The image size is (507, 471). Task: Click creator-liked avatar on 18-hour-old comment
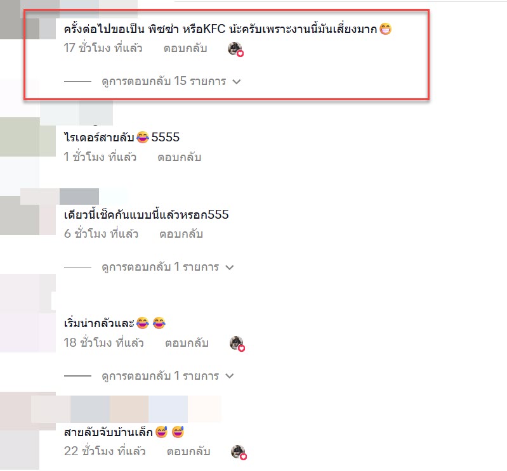237,344
